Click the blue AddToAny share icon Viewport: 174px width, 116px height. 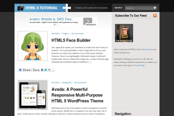(20, 70)
